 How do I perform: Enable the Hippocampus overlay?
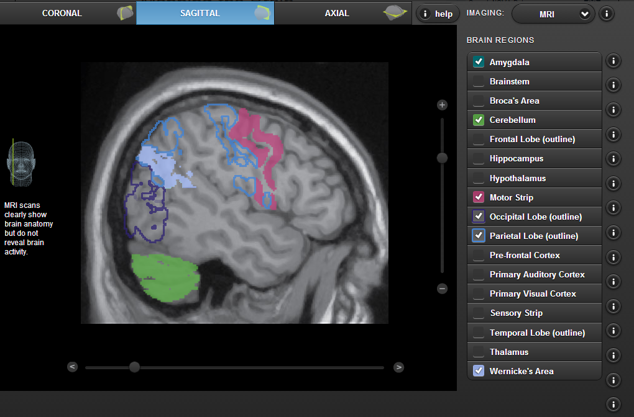pyautogui.click(x=479, y=158)
